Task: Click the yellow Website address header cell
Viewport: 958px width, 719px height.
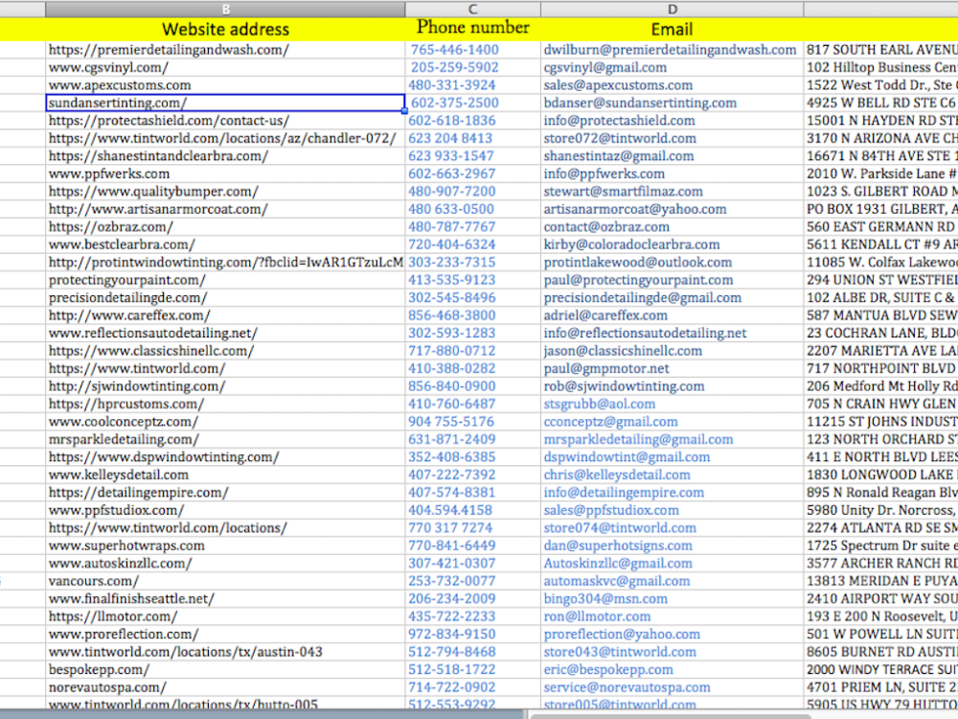Action: click(226, 28)
